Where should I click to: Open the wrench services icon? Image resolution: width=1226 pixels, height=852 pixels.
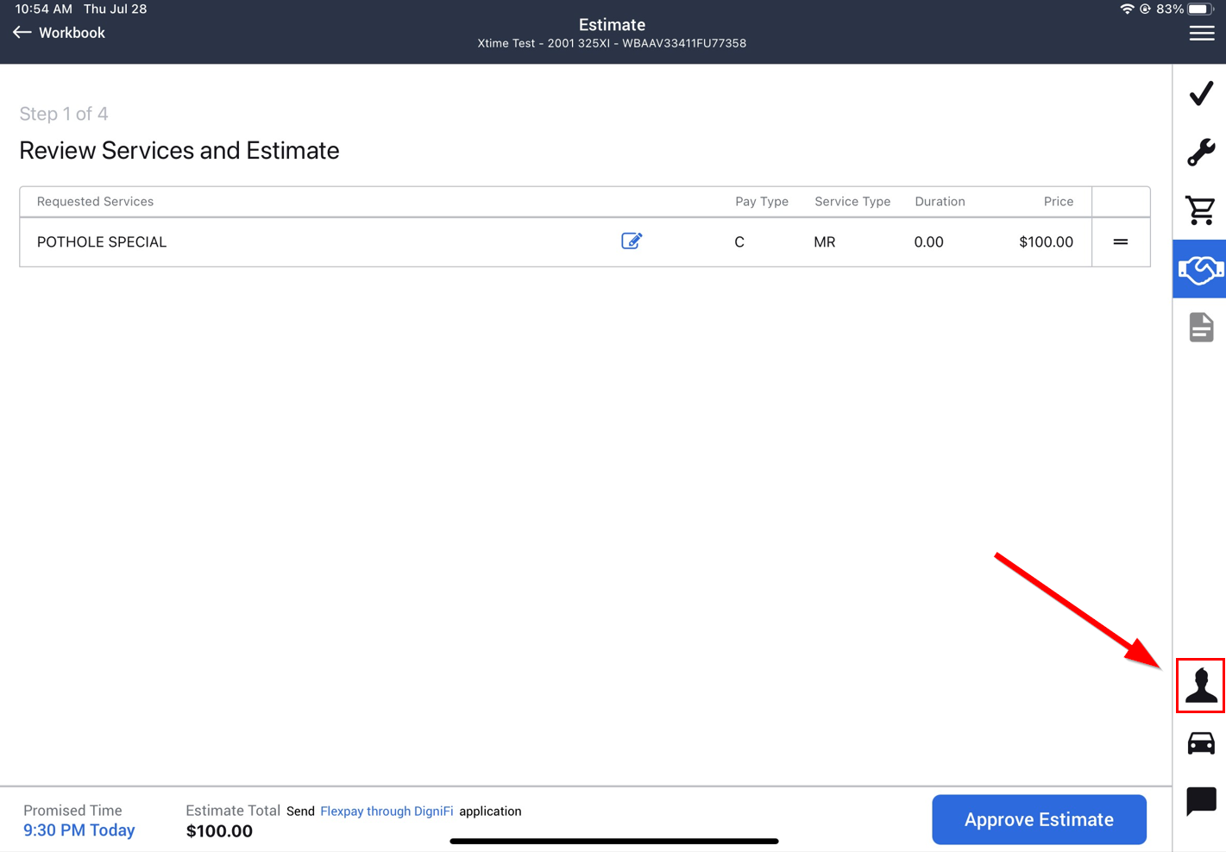pos(1201,152)
